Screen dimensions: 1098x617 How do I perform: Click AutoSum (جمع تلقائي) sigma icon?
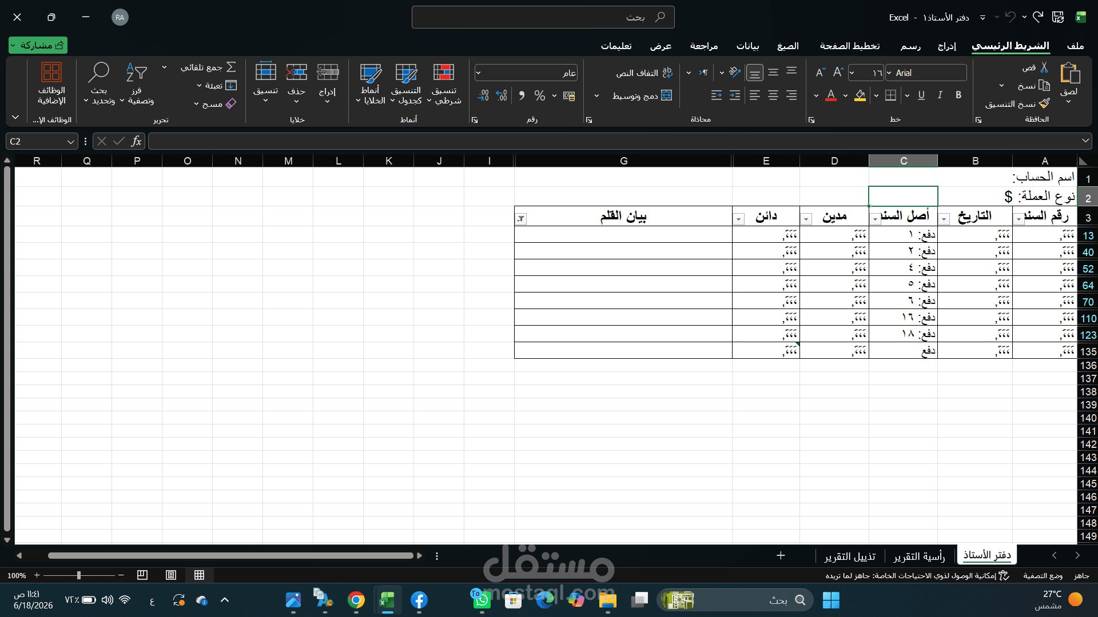[231, 67]
